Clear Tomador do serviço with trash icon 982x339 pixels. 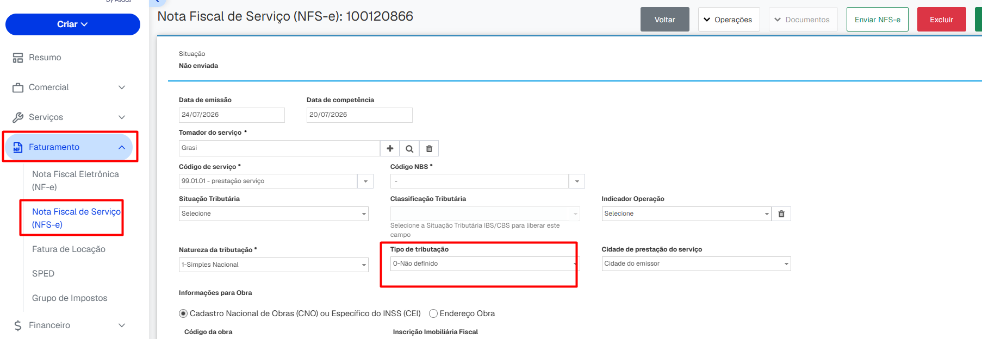pyautogui.click(x=429, y=148)
